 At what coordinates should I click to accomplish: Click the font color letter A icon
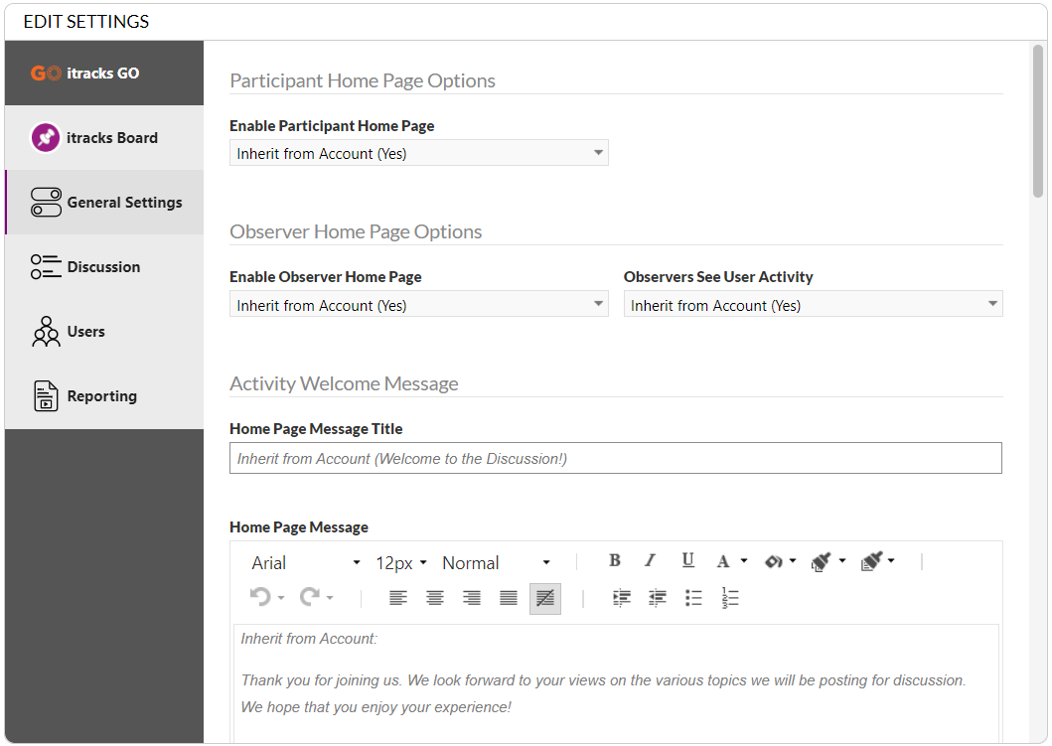click(x=722, y=561)
